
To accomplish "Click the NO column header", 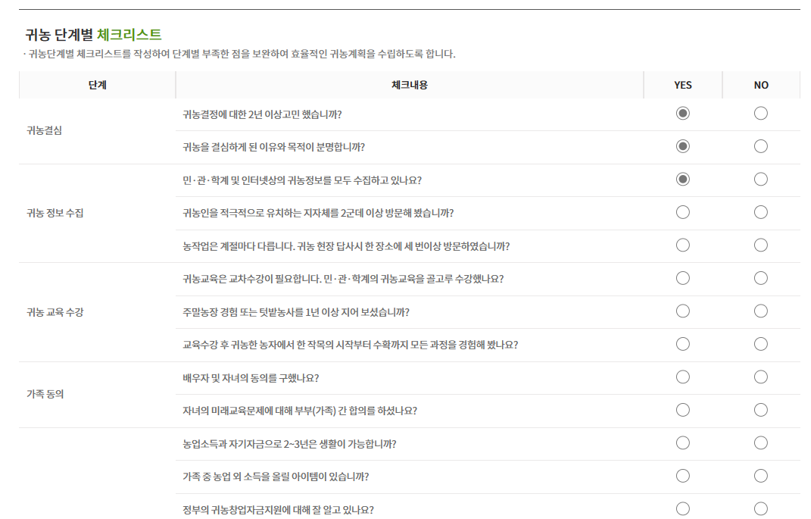I will (761, 85).
